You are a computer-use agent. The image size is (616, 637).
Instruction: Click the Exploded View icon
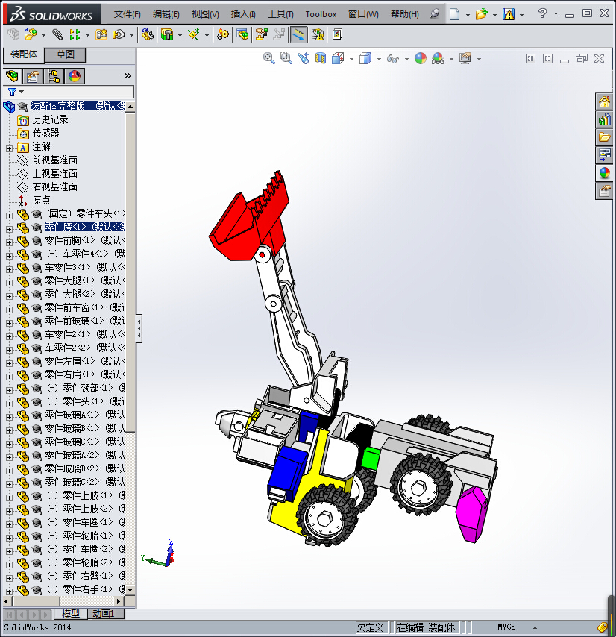click(x=261, y=34)
